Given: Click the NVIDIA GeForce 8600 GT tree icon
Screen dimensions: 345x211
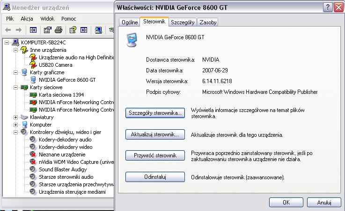Looking at the screenshot, I should click(x=33, y=80).
